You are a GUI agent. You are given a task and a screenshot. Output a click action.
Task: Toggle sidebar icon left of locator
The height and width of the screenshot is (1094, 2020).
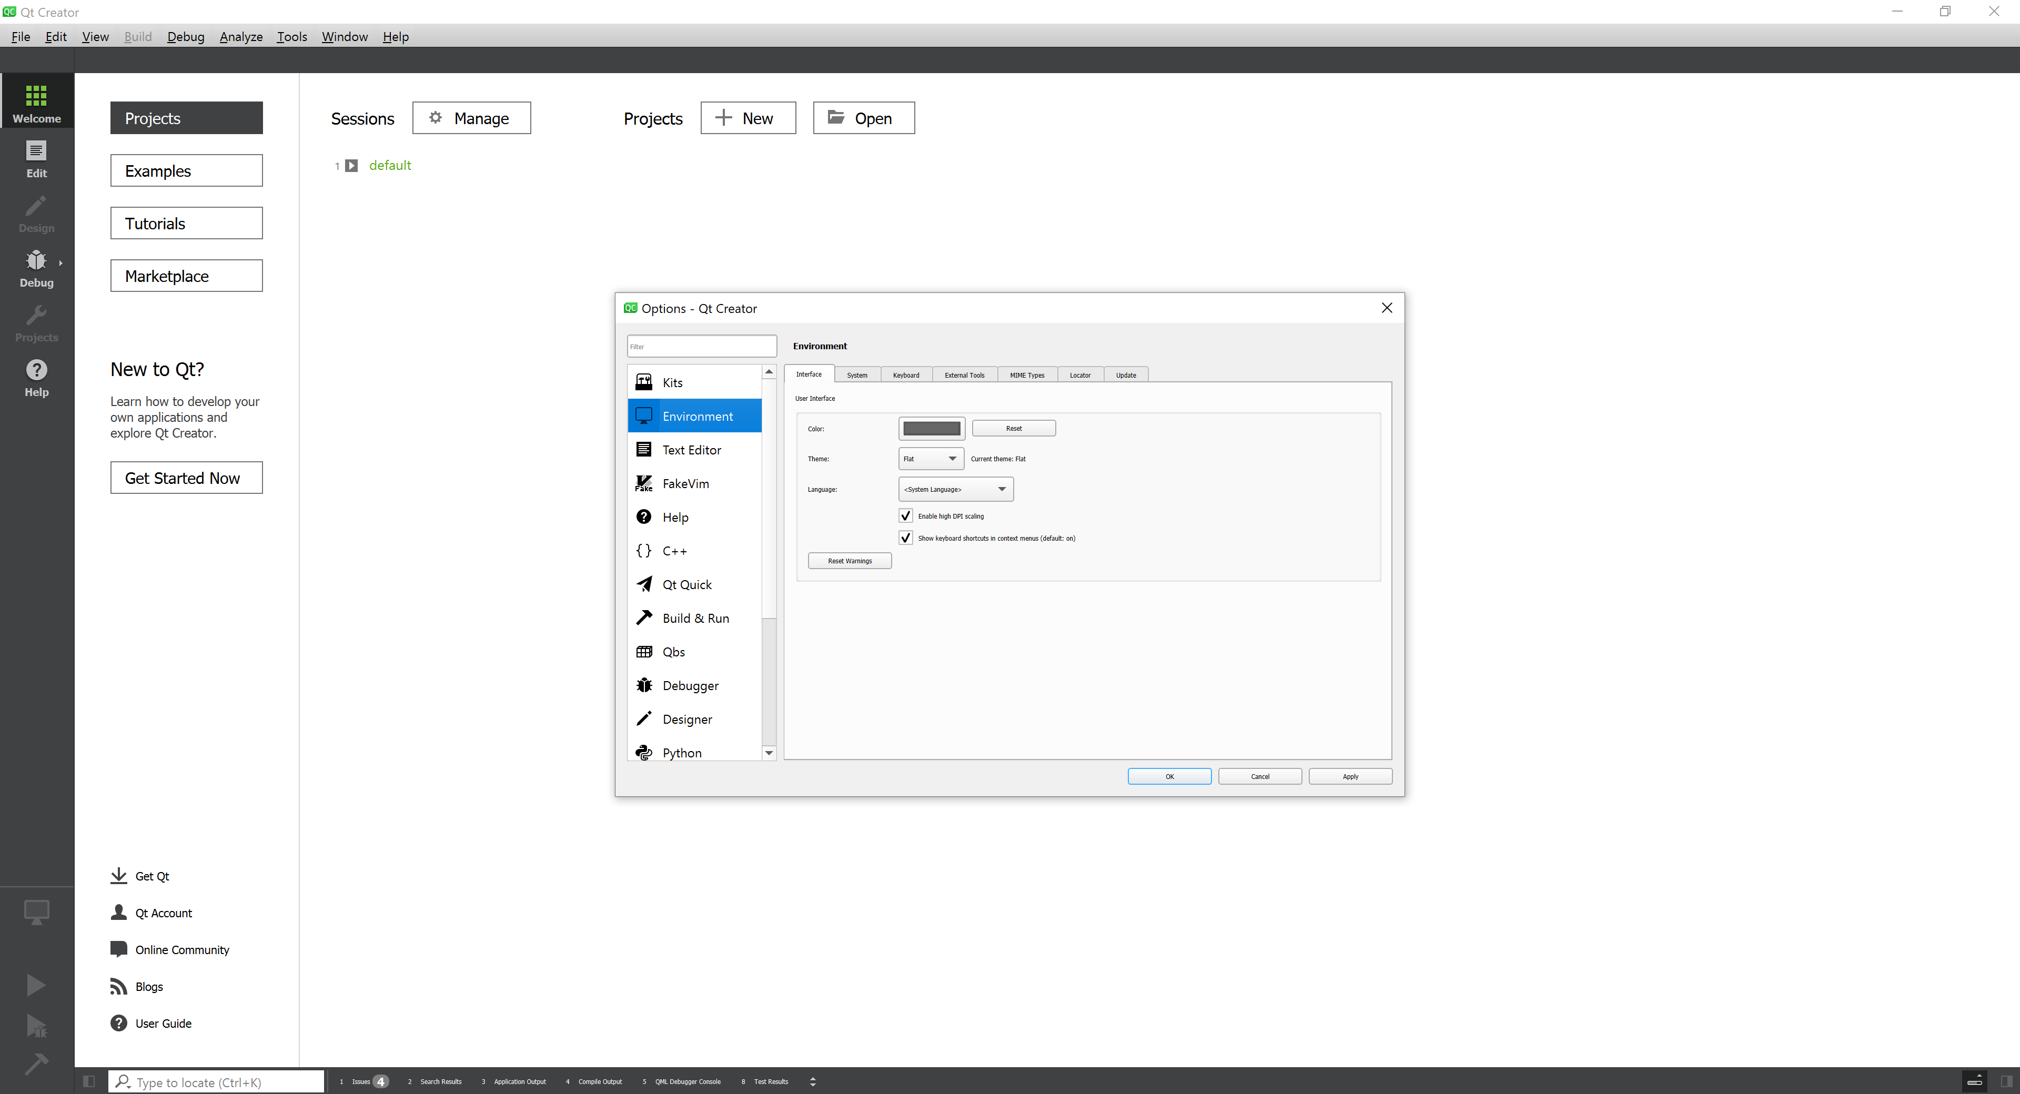tap(88, 1081)
